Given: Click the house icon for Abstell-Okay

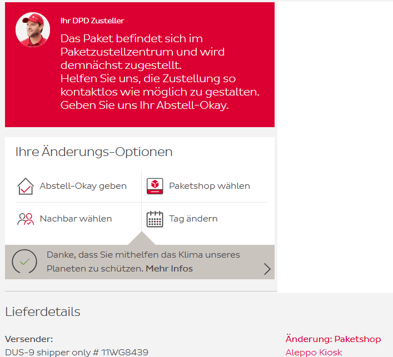Looking at the screenshot, I should [x=26, y=186].
